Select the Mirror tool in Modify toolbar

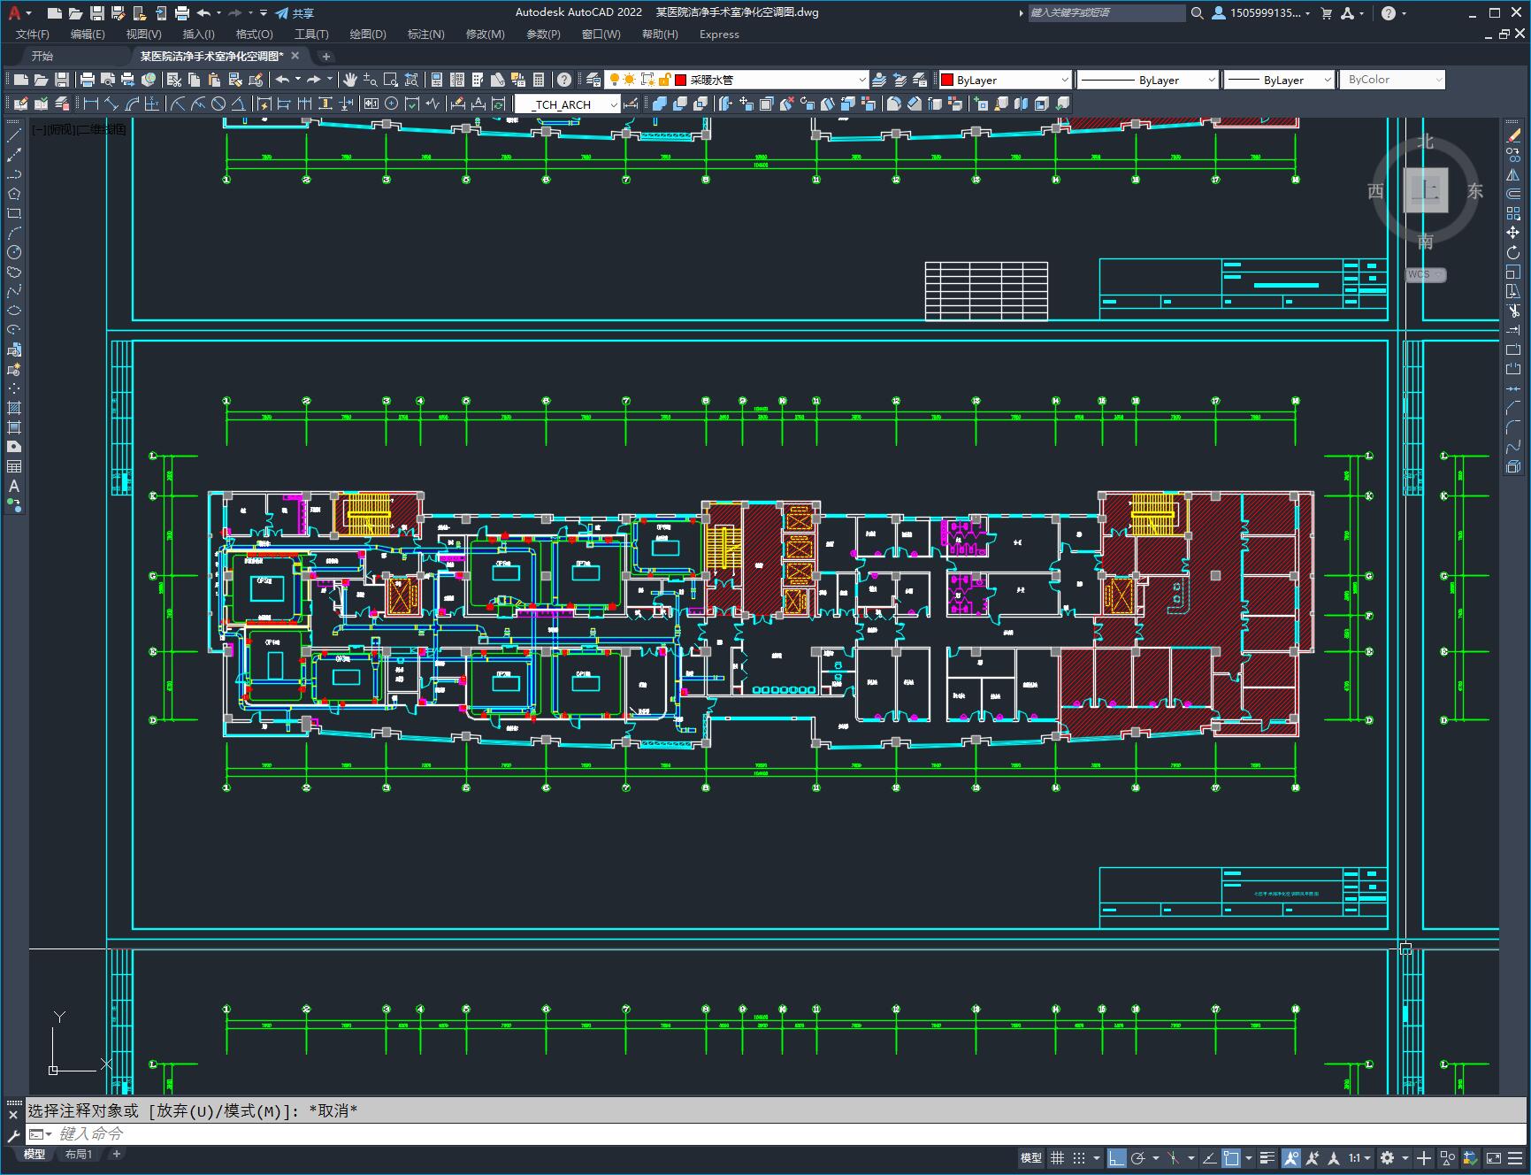coord(1513,174)
